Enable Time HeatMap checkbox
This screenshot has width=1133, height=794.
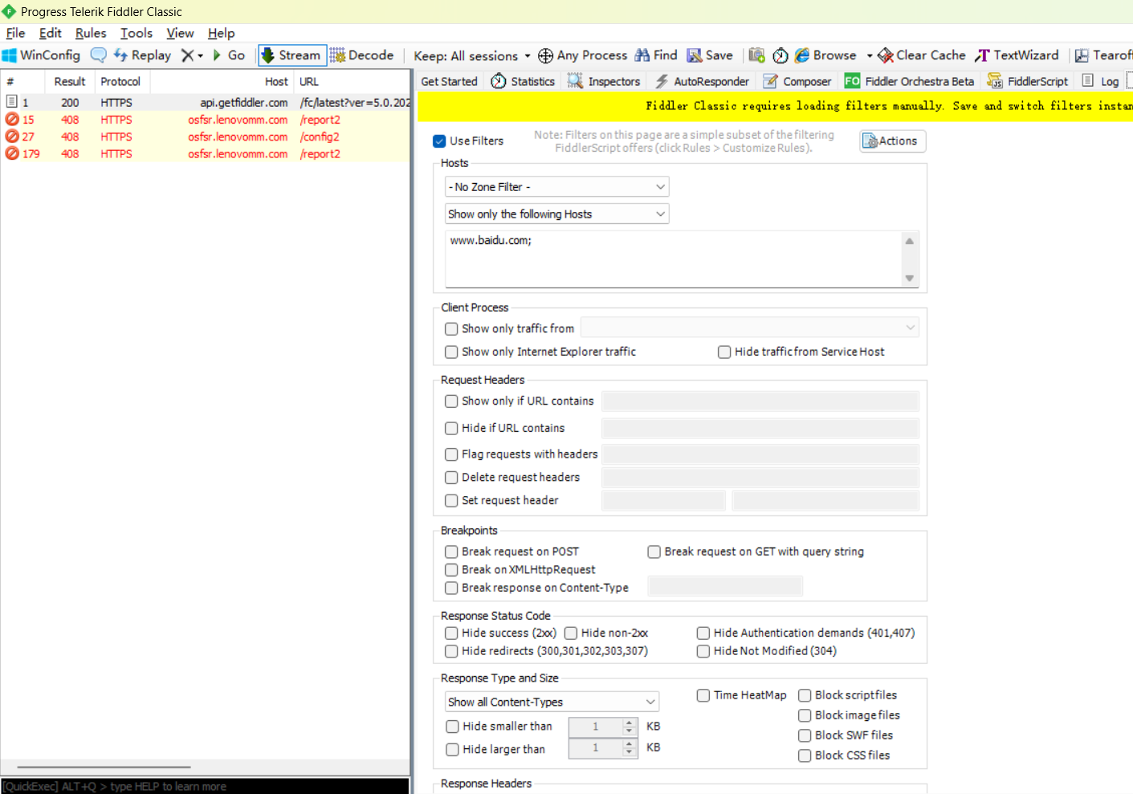(x=703, y=695)
